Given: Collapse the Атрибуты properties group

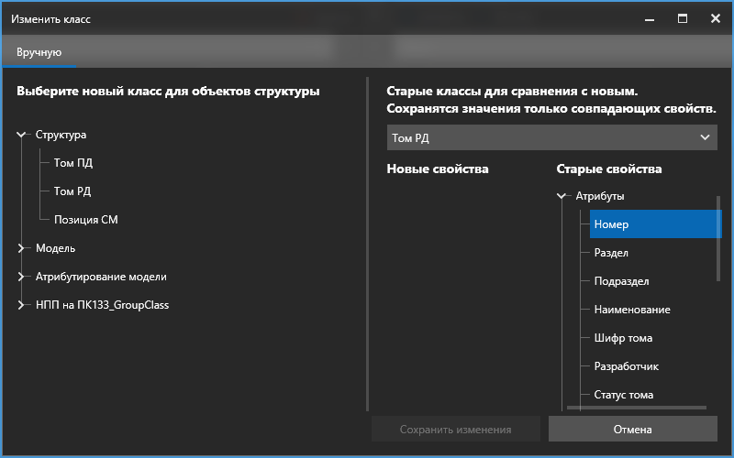Looking at the screenshot, I should pyautogui.click(x=562, y=196).
